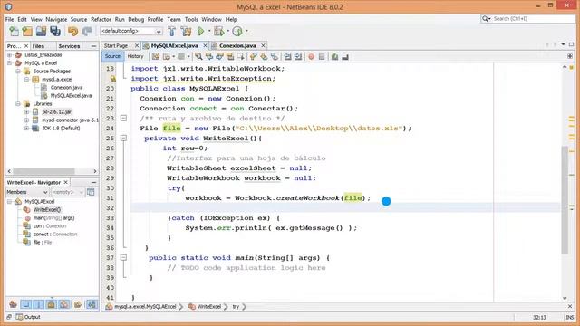Switch to the Files tab
The image size is (580, 326).
click(x=38, y=46)
